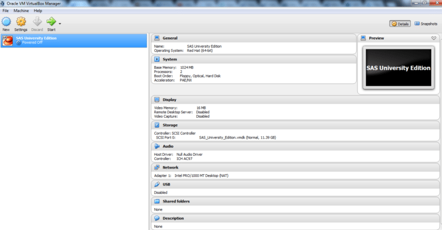Click the SAS University Edition preview thumbnail
Image resolution: width=442 pixels, height=230 pixels.
click(398, 68)
